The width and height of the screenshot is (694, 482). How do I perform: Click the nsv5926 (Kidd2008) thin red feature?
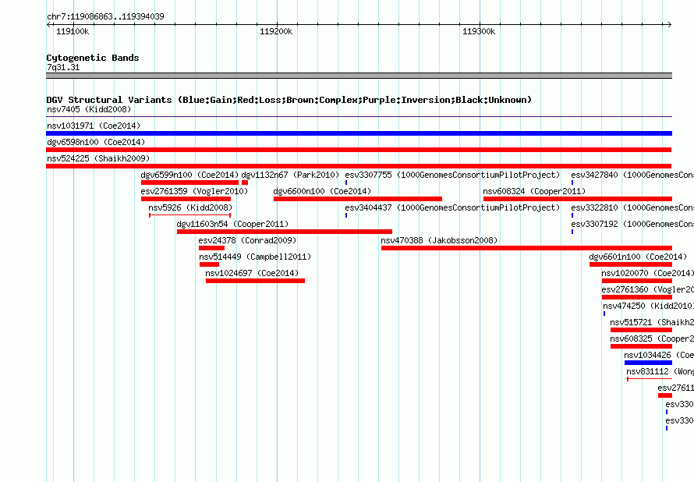[190, 215]
